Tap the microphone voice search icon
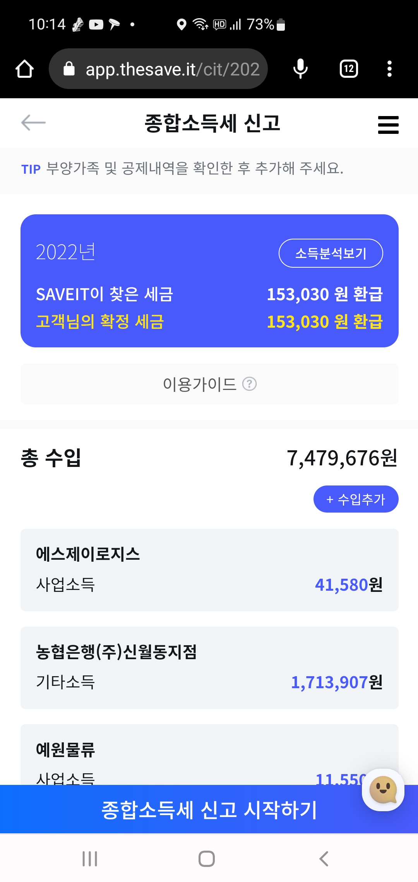The height and width of the screenshot is (882, 418). [x=300, y=69]
